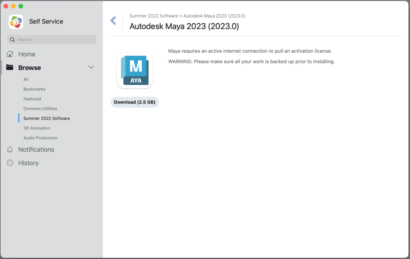The image size is (410, 259).
Task: Close the Self Service window
Action: tap(6, 6)
